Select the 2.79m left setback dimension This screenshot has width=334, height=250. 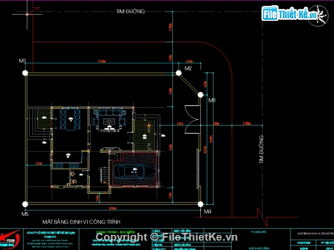[x=39, y=164]
